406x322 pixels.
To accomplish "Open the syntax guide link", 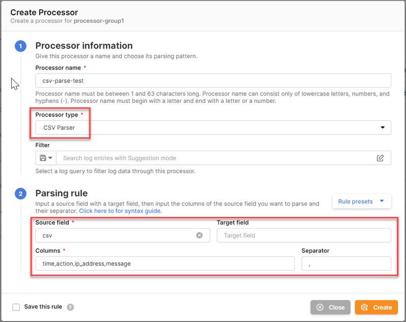I will [120, 210].
